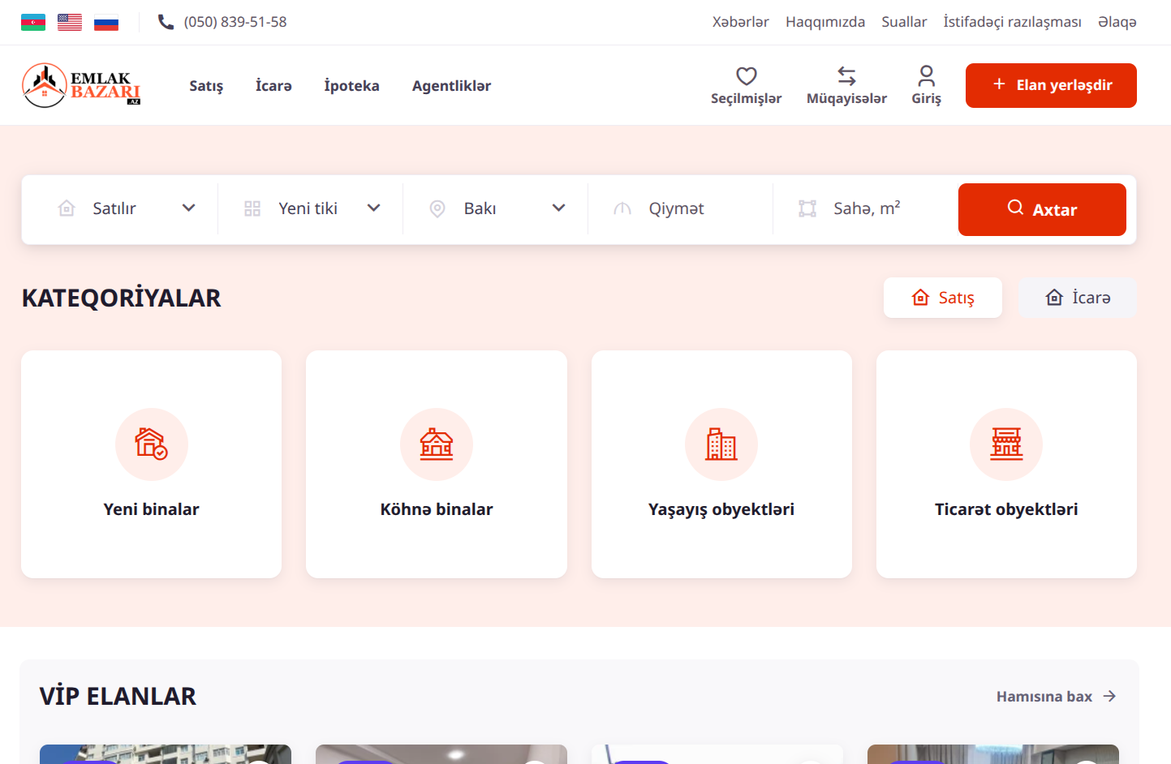This screenshot has height=764, width=1171.
Task: Open Müqayisələr comparison arrows icon
Action: coord(846,77)
